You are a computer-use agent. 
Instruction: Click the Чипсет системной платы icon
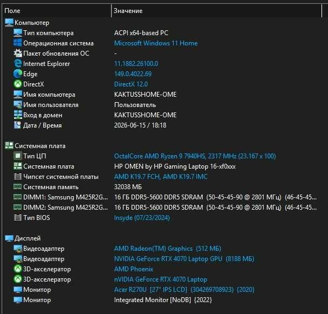coord(17,177)
